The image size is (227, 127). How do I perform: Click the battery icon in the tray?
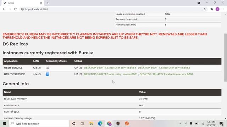click(197, 123)
